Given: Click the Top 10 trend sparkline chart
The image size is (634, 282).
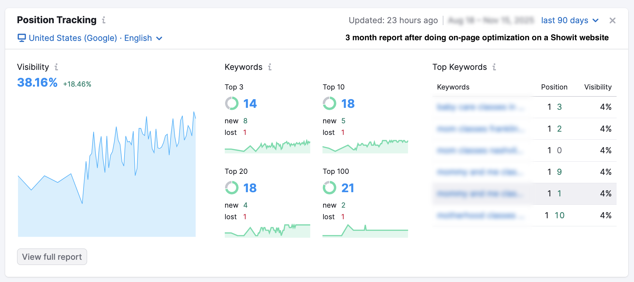Looking at the screenshot, I should (365, 147).
